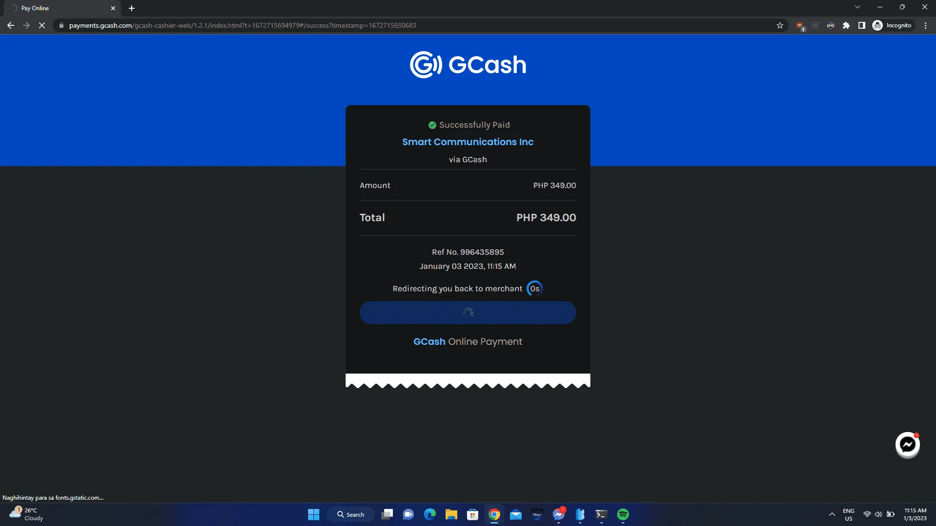The width and height of the screenshot is (936, 526).
Task: Open the Wi-Fi network settings in the tray
Action: coord(867,514)
